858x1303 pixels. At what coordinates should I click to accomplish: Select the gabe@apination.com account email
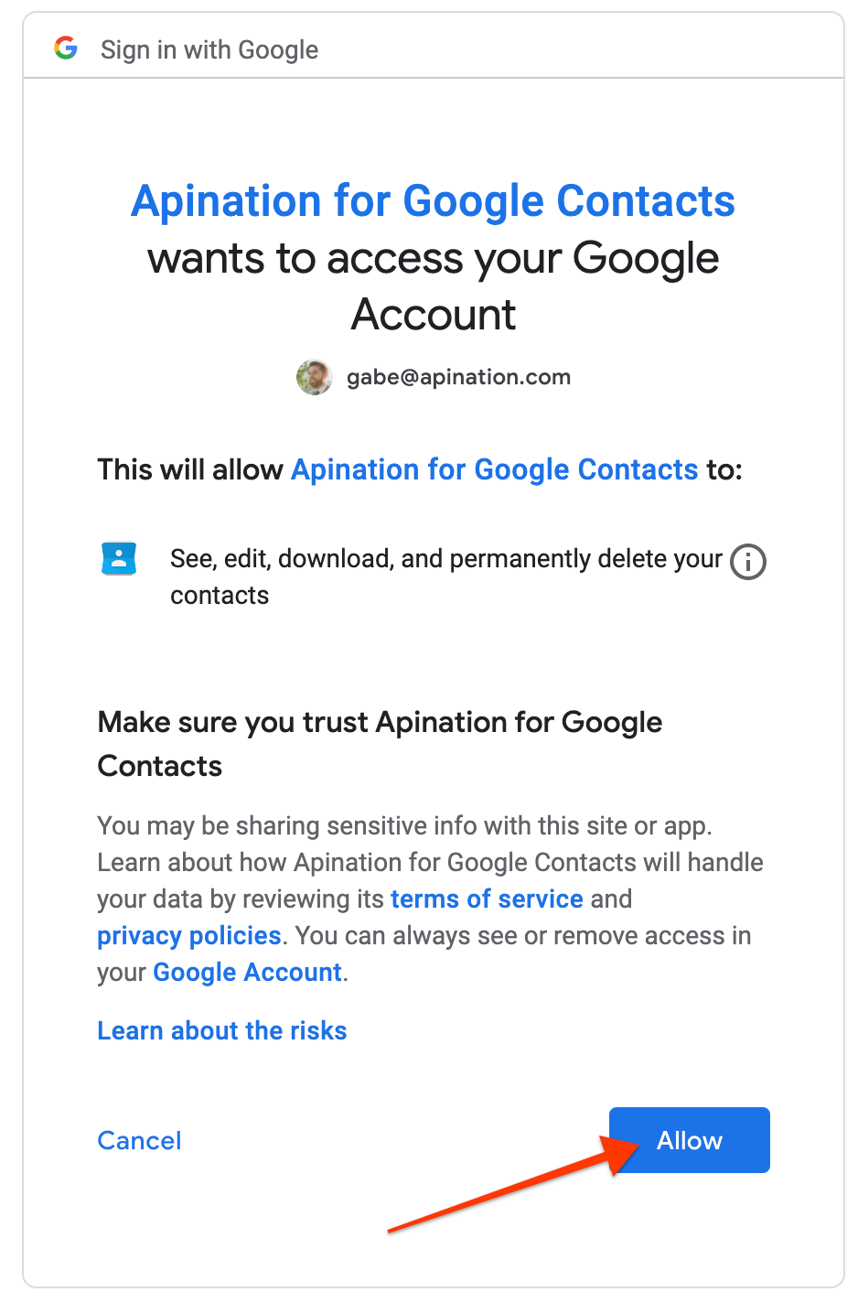point(458,377)
